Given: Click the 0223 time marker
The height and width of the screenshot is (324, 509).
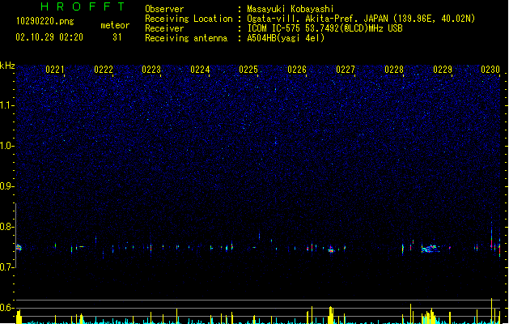Looking at the screenshot, I should coord(151,70).
